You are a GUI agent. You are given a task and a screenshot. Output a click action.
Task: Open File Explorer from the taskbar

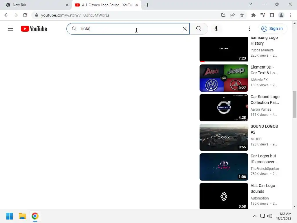(22, 216)
